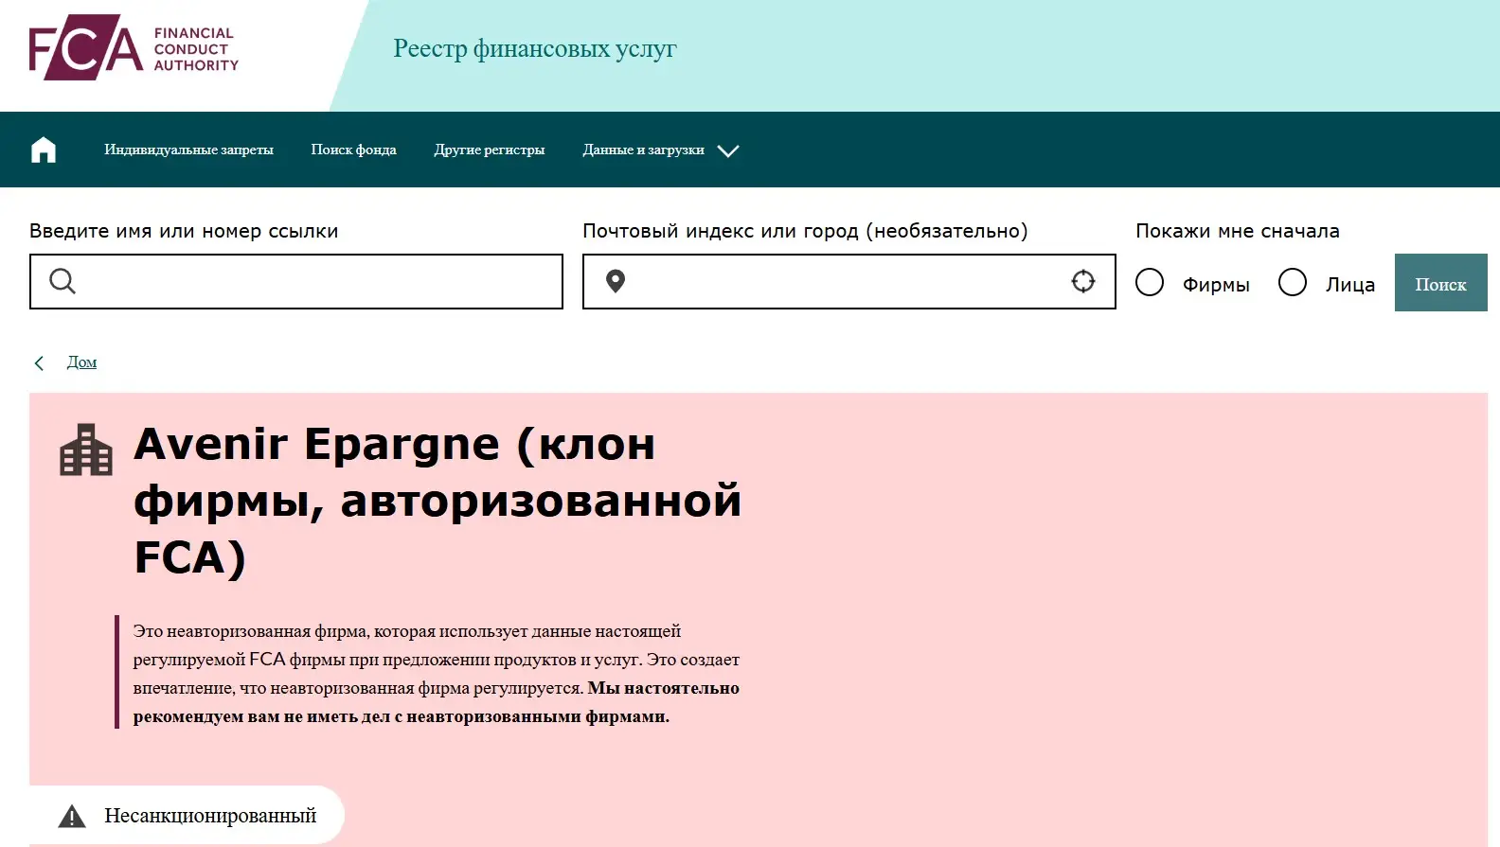1500x847 pixels.
Task: Click the magnifier icon in name field
Action: (62, 281)
